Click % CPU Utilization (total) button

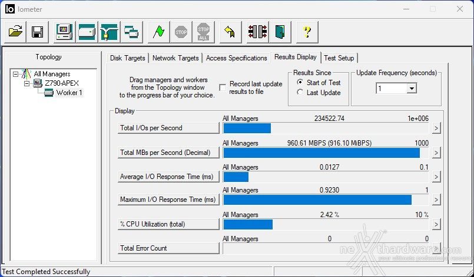pos(168,224)
